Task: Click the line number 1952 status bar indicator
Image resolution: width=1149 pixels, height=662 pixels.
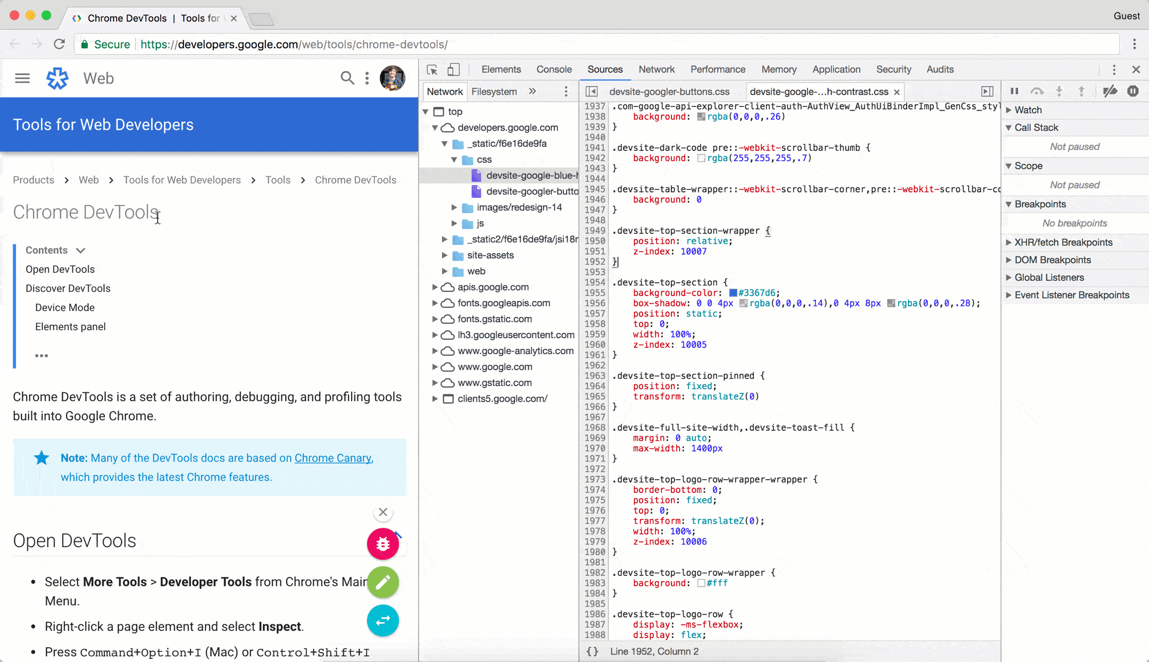Action: tap(655, 651)
